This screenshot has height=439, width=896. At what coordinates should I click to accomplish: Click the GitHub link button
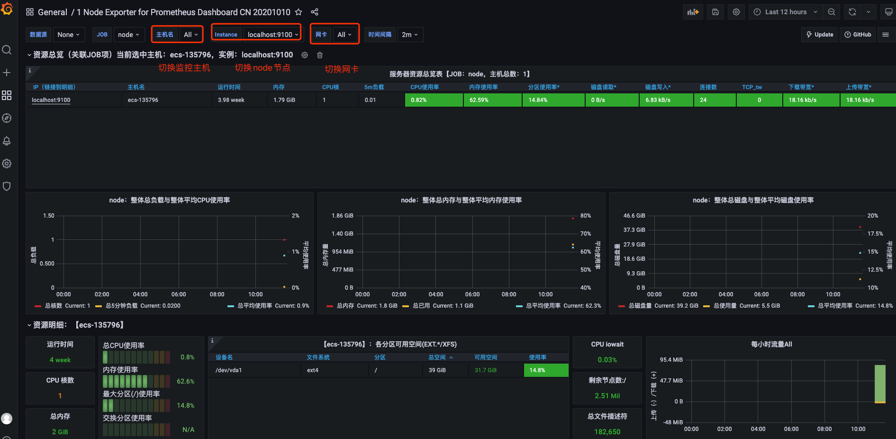[x=858, y=35]
